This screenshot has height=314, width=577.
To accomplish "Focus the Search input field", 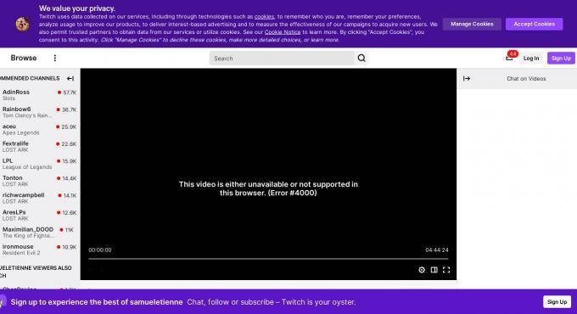I will (x=282, y=59).
